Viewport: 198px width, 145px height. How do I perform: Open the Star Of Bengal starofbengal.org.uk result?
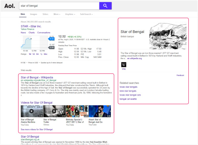tap(30, 137)
